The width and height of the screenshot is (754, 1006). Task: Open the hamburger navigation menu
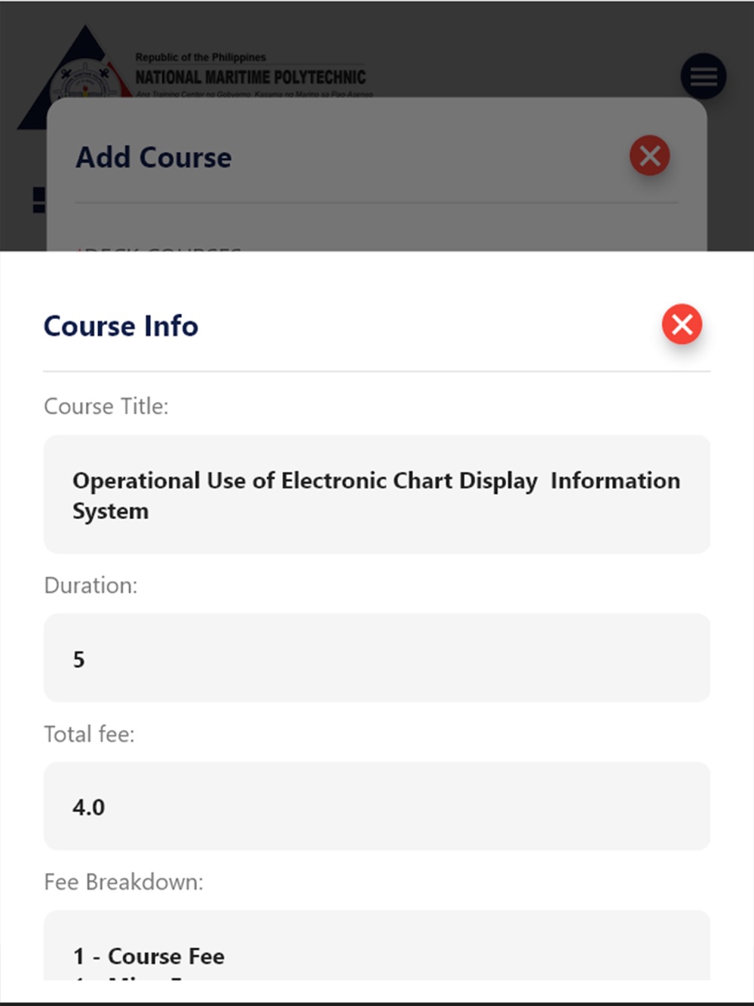point(703,76)
